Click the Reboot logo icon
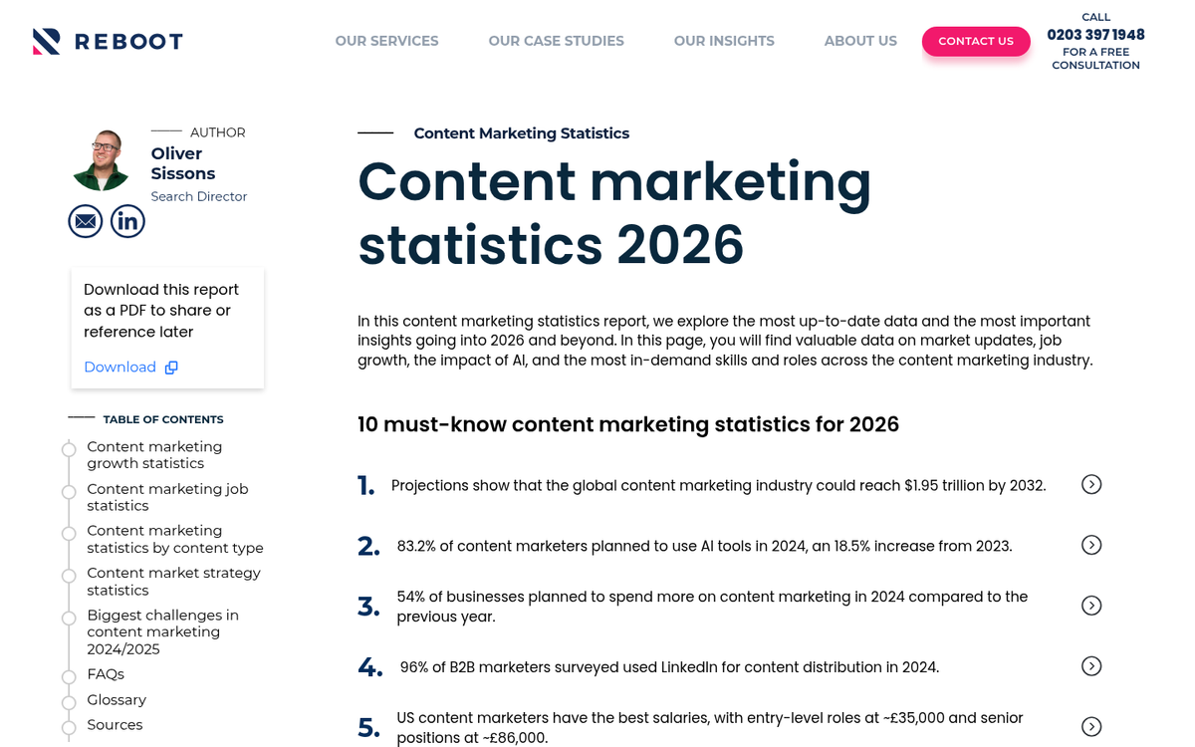This screenshot has height=747, width=1195. 47,41
